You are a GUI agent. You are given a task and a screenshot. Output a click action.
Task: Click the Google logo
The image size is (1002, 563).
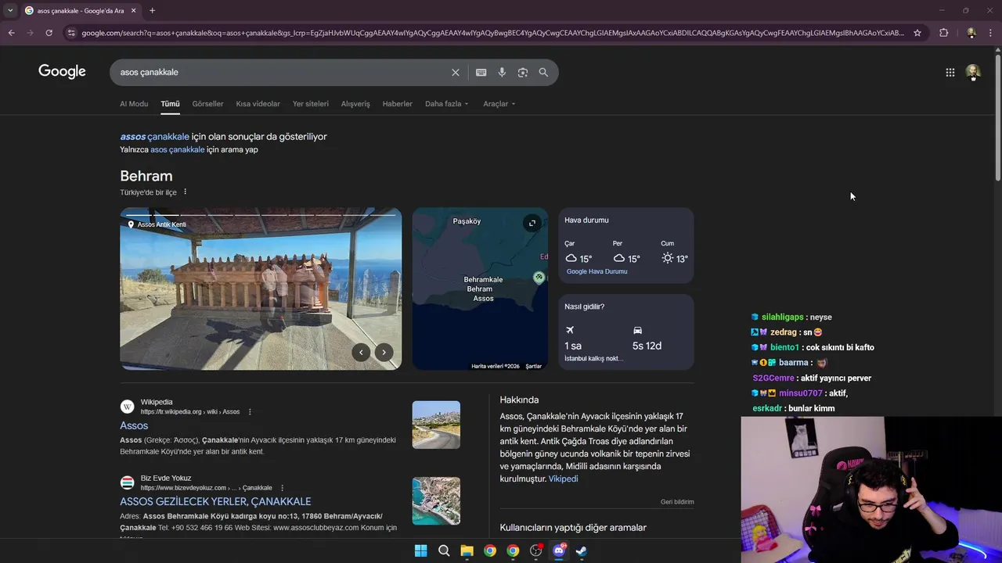click(62, 71)
